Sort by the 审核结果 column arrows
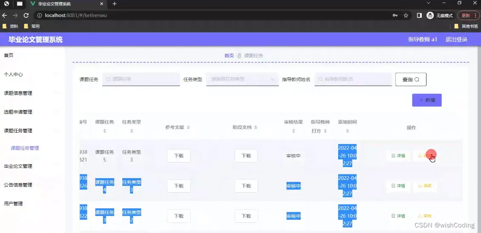 pyautogui.click(x=293, y=131)
